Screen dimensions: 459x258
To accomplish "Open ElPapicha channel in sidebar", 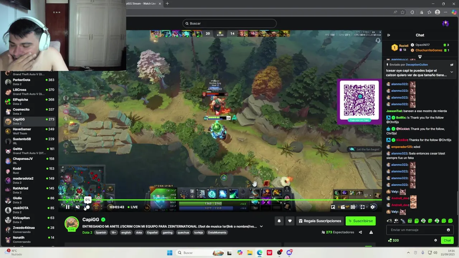I will click(x=29, y=101).
